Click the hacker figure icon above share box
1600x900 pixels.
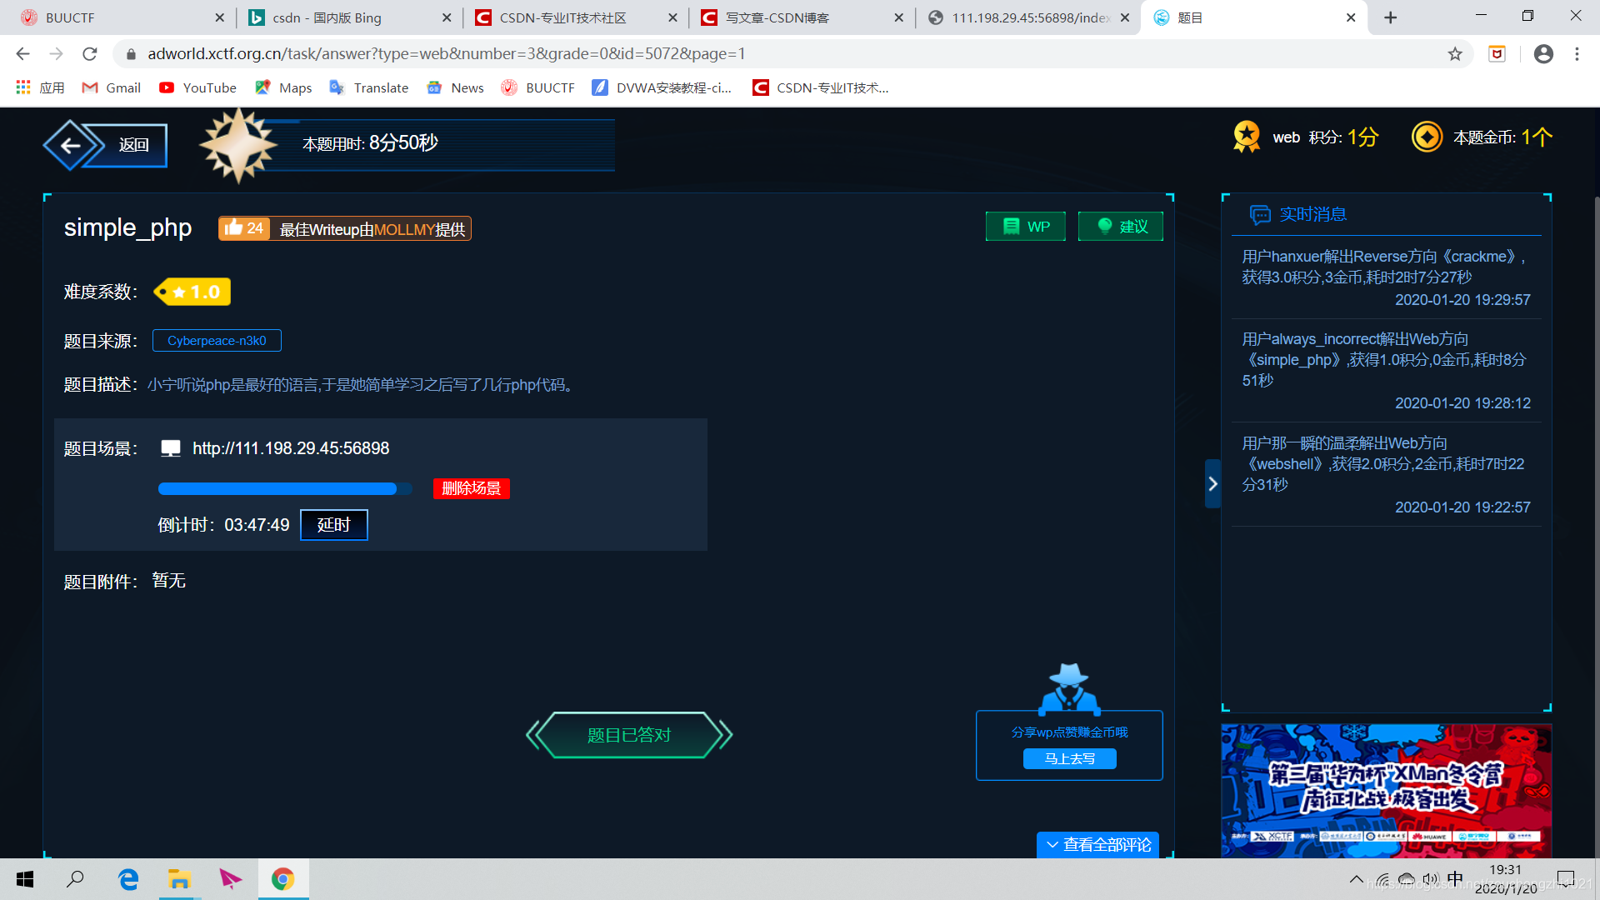click(1069, 689)
